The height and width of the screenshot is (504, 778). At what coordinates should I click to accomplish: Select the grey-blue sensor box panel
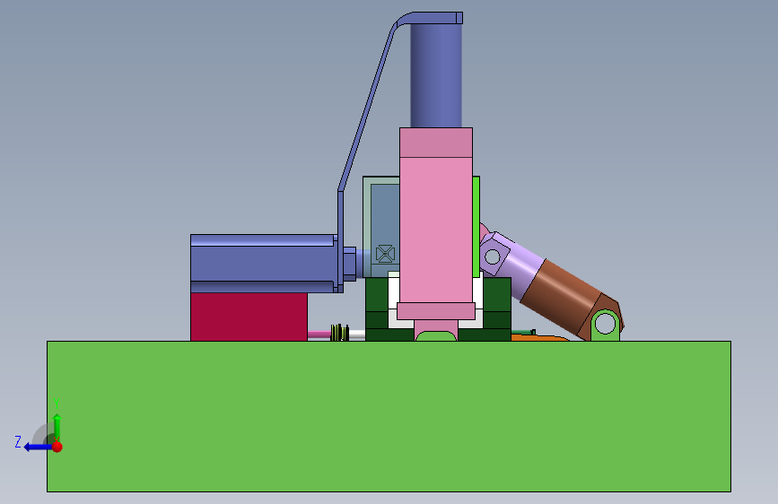tap(381, 226)
